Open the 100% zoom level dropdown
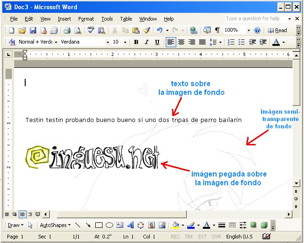The height and width of the screenshot is (243, 304). pos(249,30)
